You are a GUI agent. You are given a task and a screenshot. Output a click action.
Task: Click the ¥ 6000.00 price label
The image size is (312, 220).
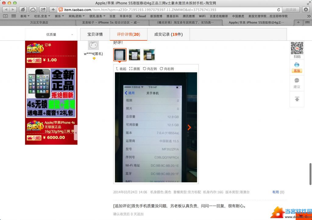(54, 137)
